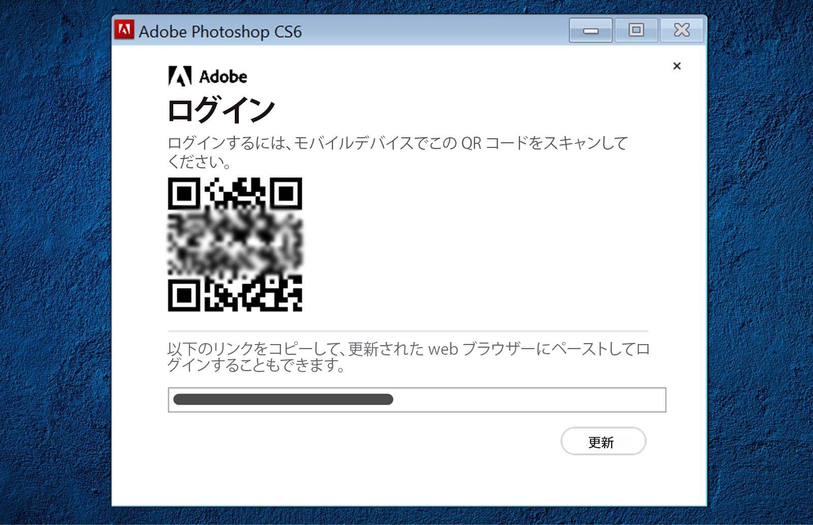Click the web ブラウザー paste instruction text
The height and width of the screenshot is (525, 813).
click(409, 356)
